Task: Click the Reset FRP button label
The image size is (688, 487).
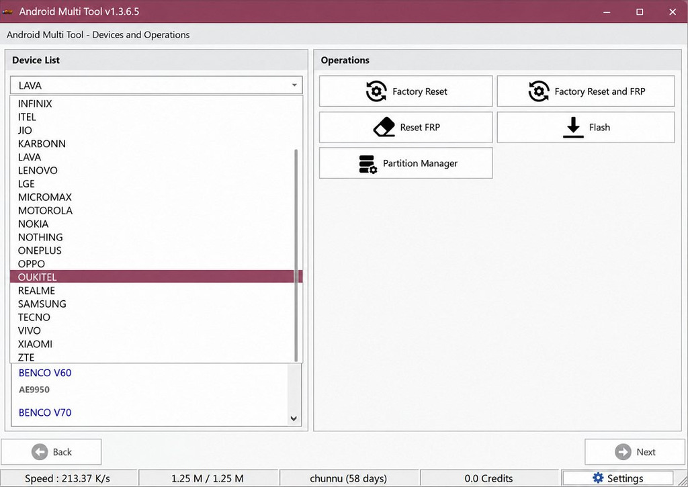Action: pos(420,127)
